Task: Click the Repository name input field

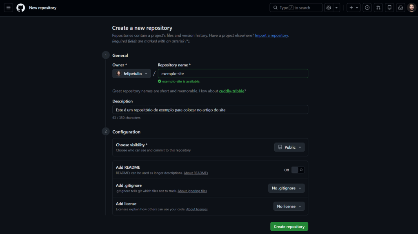Action: (233, 74)
